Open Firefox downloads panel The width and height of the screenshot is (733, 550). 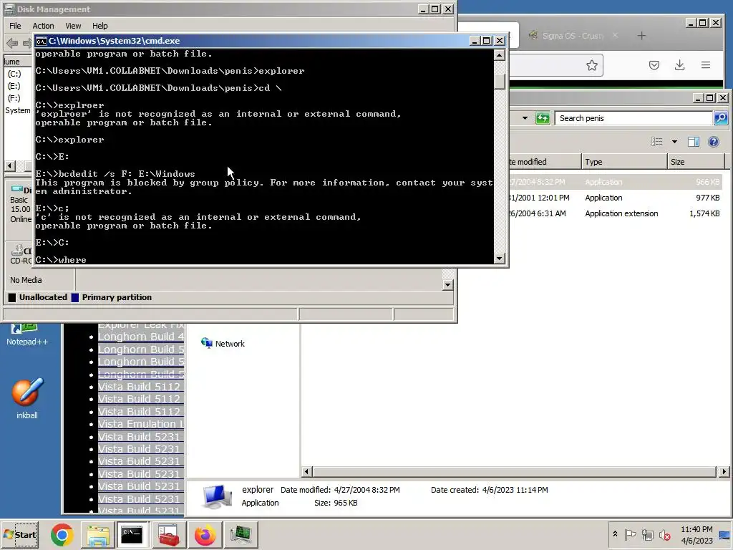(x=680, y=65)
